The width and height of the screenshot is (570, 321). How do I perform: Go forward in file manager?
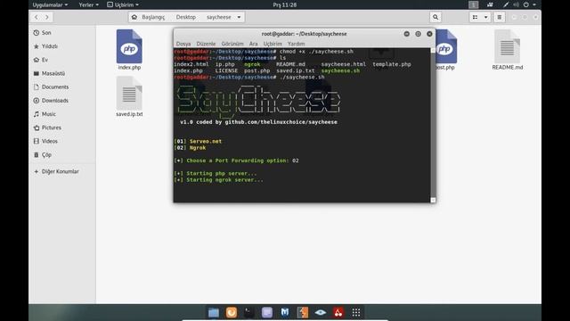(47, 17)
